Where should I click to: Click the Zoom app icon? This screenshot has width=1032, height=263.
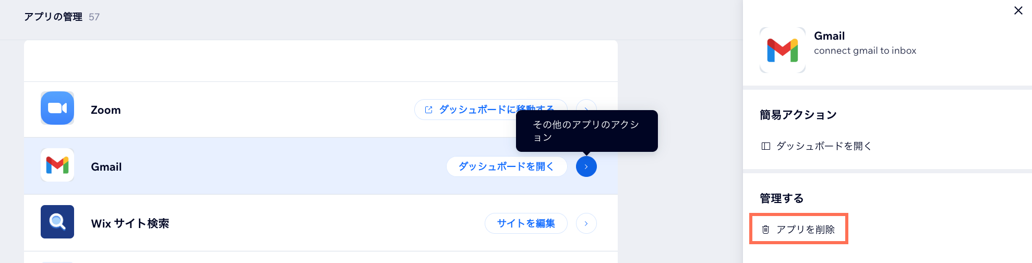tap(57, 108)
